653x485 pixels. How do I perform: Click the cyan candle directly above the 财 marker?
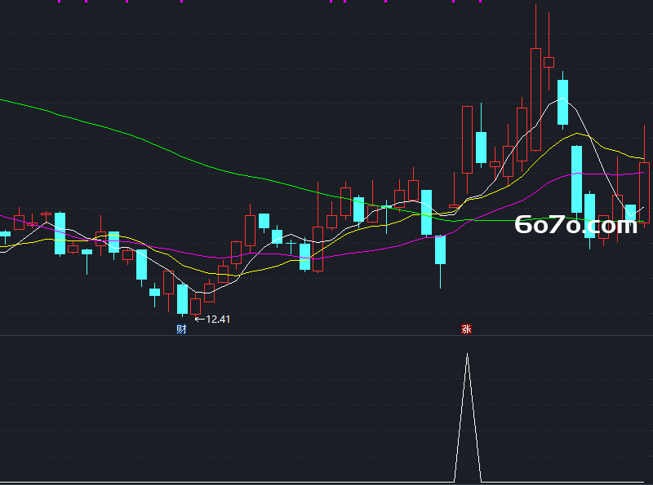pos(182,299)
